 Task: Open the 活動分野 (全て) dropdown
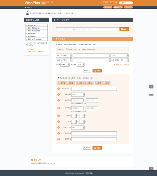click(78, 95)
